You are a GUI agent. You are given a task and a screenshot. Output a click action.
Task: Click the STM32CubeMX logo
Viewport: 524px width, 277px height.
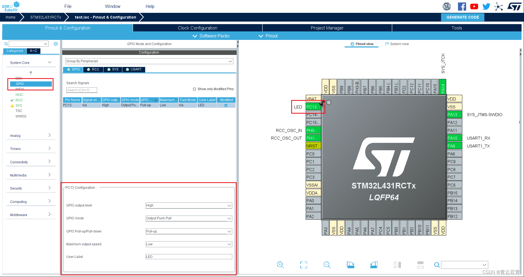pyautogui.click(x=11, y=7)
